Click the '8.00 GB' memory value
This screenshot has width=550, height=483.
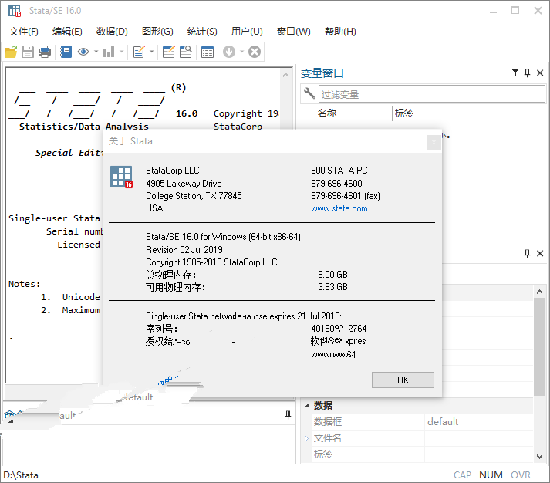pos(332,275)
